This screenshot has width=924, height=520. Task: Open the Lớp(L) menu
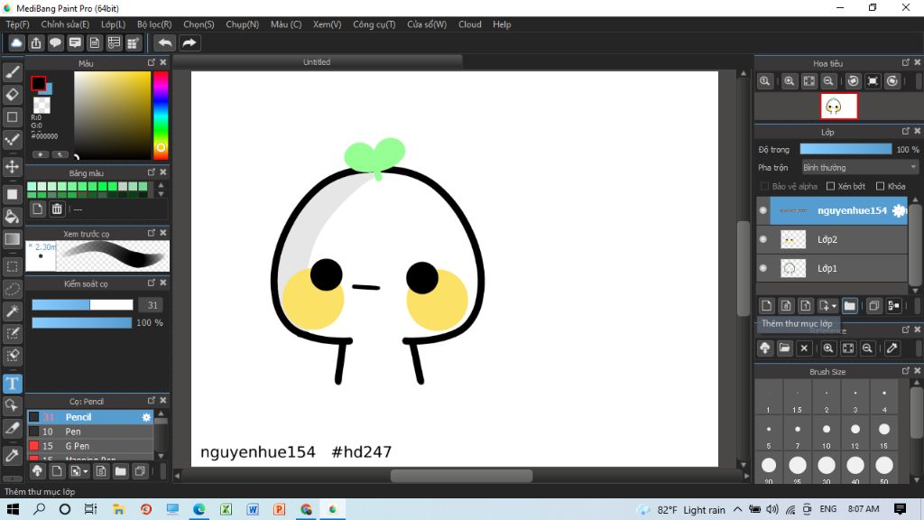113,24
